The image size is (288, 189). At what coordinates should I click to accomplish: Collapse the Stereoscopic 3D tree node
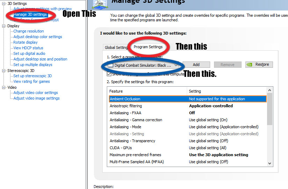click(x=3, y=71)
